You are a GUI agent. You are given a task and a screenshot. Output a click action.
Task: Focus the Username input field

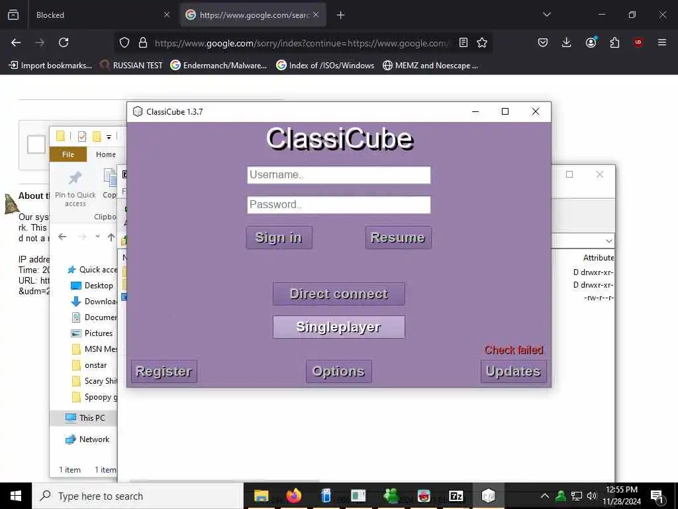338,175
